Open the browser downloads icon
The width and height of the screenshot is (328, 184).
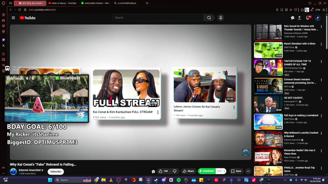tap(312, 10)
